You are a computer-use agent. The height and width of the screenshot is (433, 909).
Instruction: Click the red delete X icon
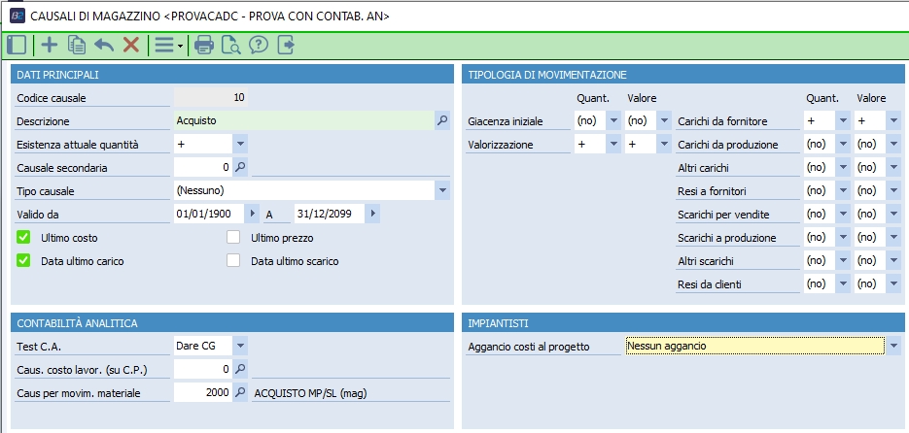pyautogui.click(x=130, y=45)
